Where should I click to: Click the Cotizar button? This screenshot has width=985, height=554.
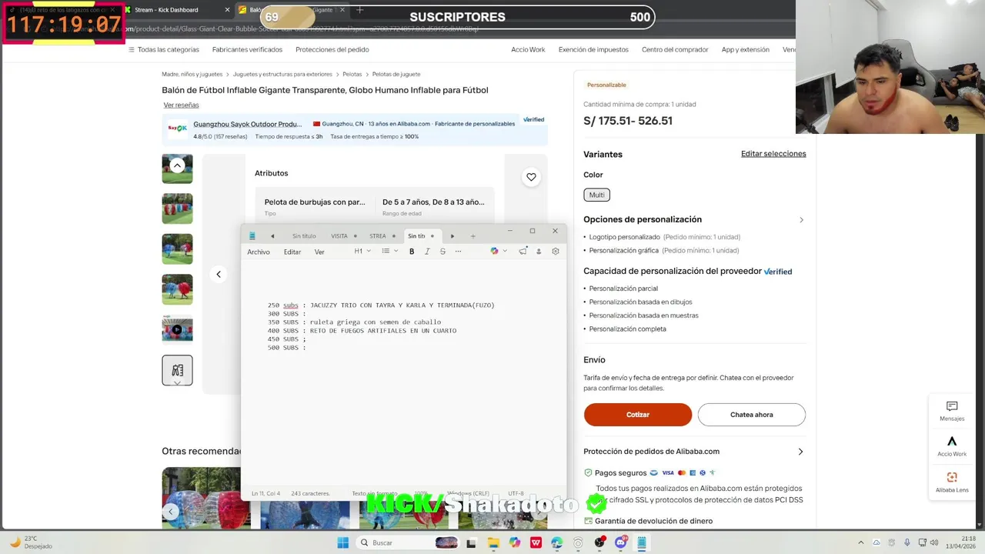[638, 415]
